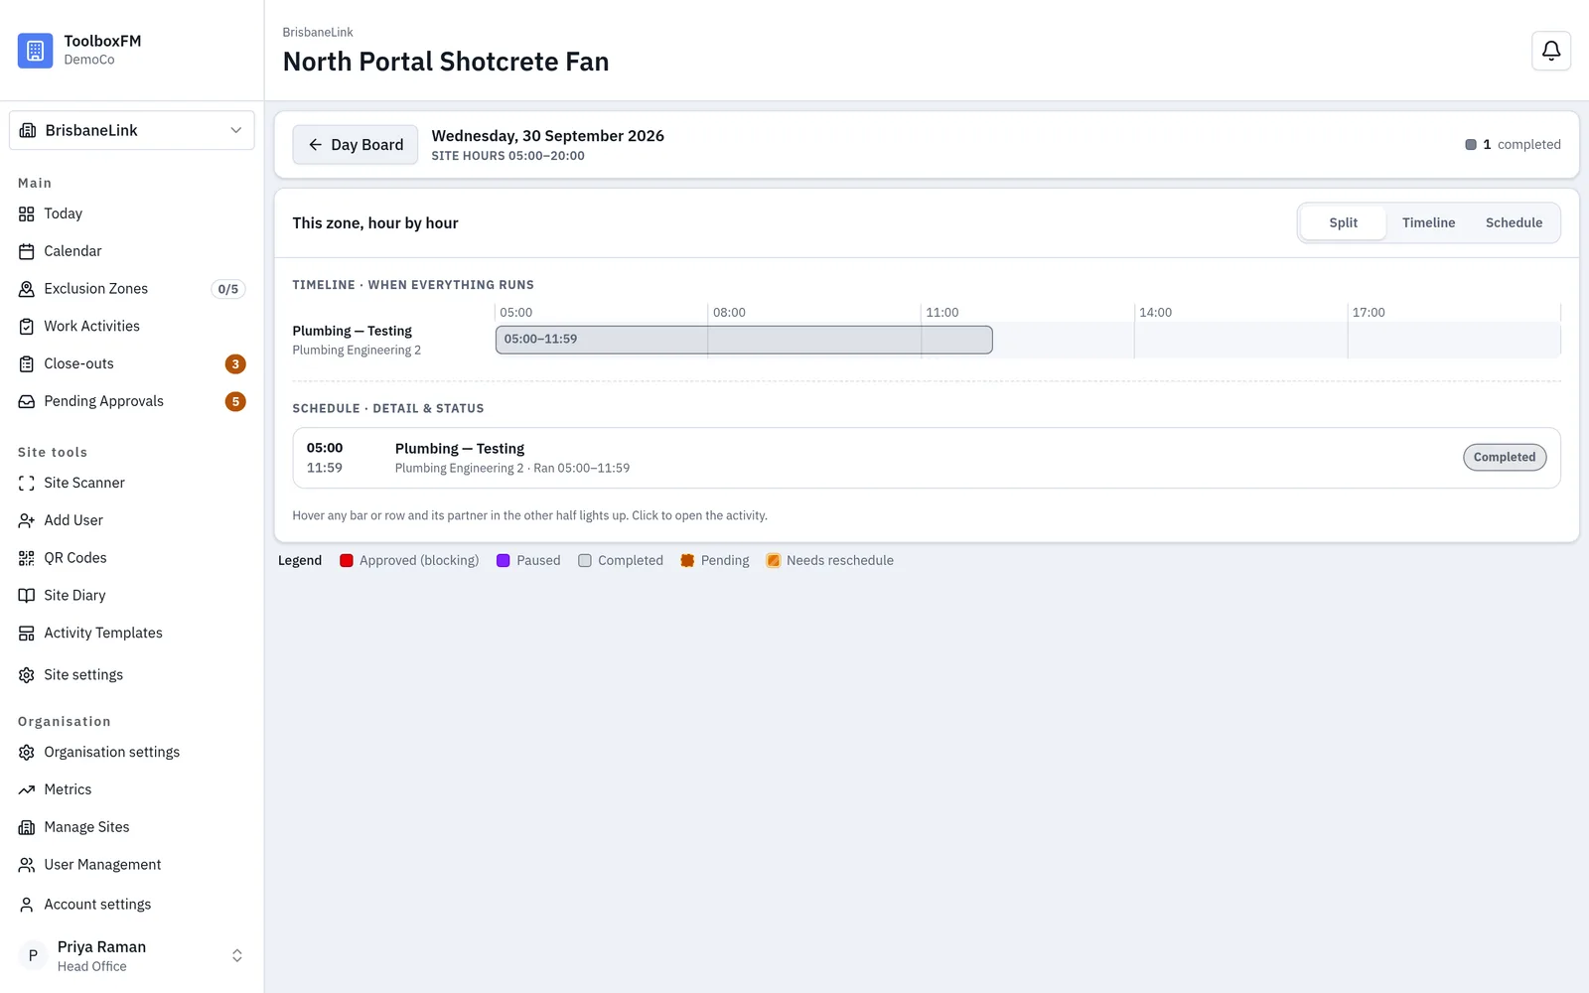
Task: Expand Priya Raman user menu chevron
Action: [x=237, y=955]
